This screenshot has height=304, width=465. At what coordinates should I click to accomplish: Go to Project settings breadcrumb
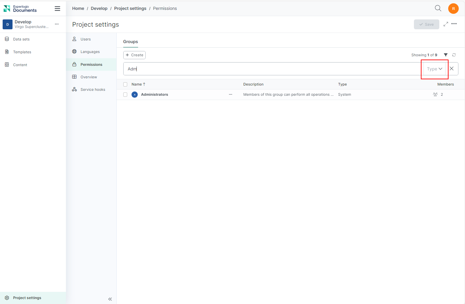[130, 9]
